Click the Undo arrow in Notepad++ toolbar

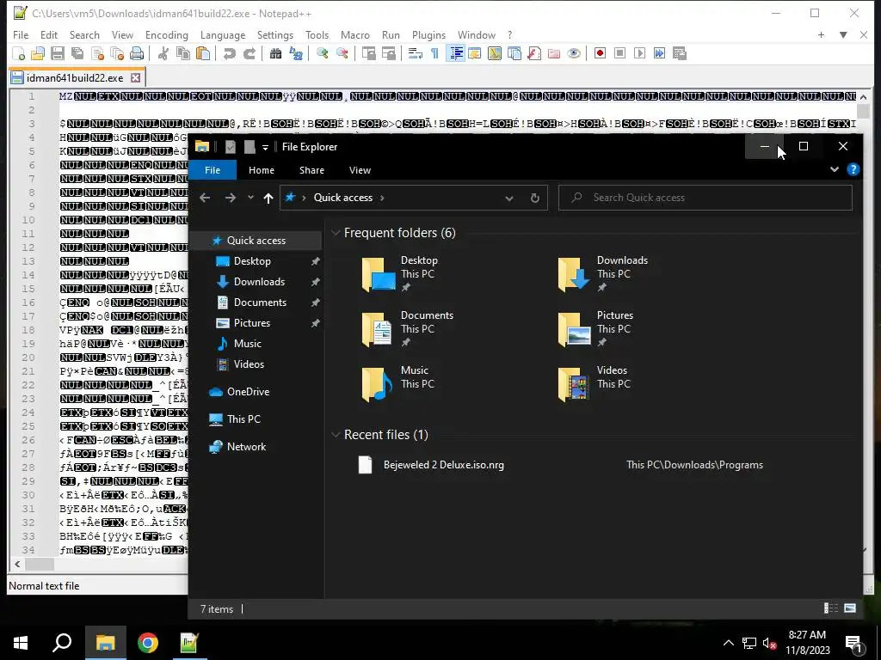click(x=229, y=53)
